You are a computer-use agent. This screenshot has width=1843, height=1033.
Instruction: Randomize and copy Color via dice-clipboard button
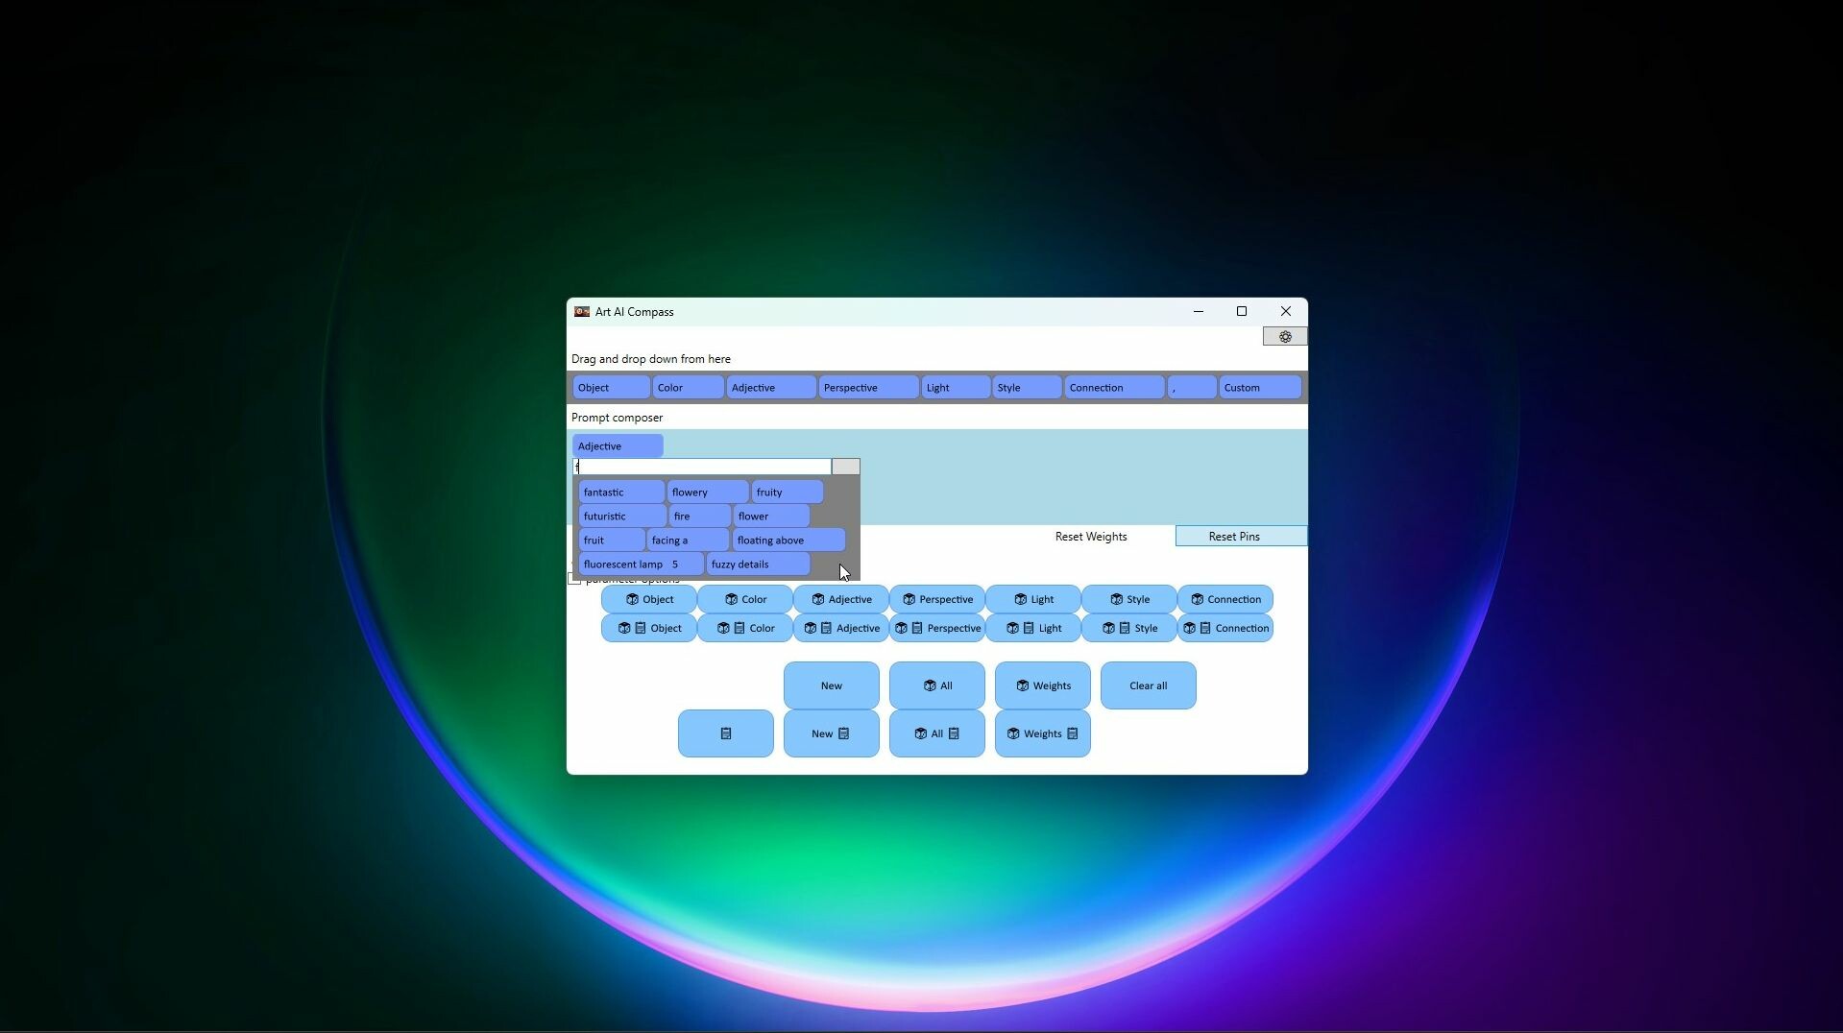coord(744,628)
